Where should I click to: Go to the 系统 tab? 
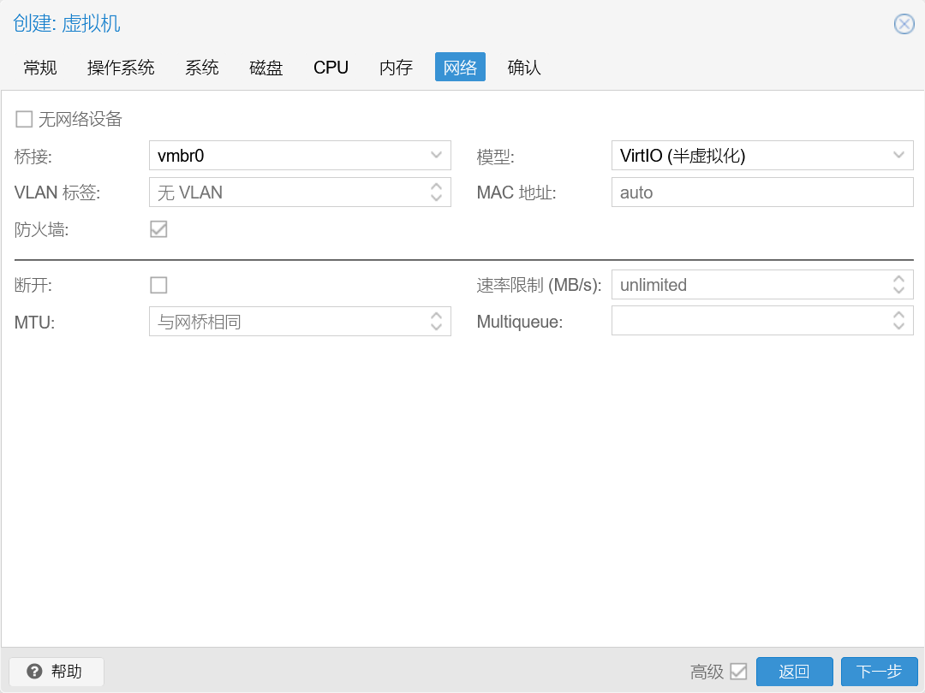tap(202, 68)
